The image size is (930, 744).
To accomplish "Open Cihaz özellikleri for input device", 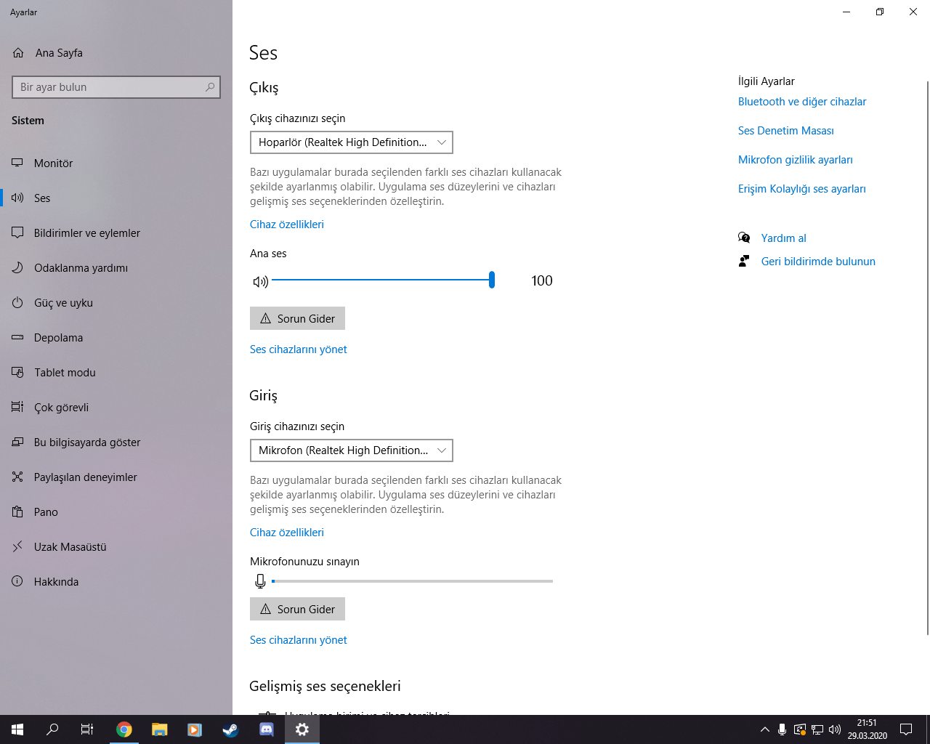I will [x=287, y=533].
